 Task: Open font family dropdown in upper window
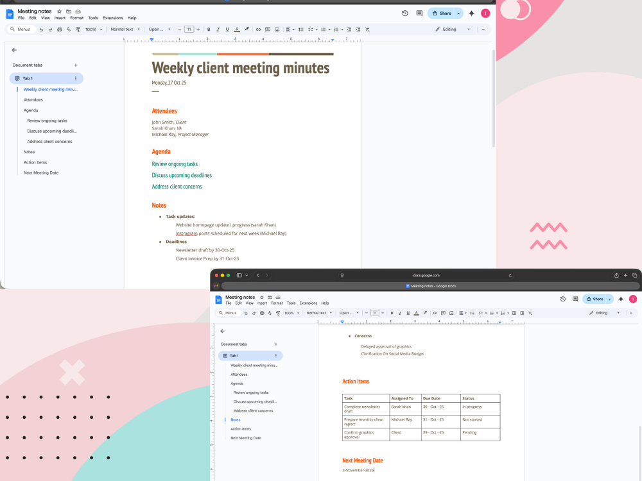click(x=159, y=30)
